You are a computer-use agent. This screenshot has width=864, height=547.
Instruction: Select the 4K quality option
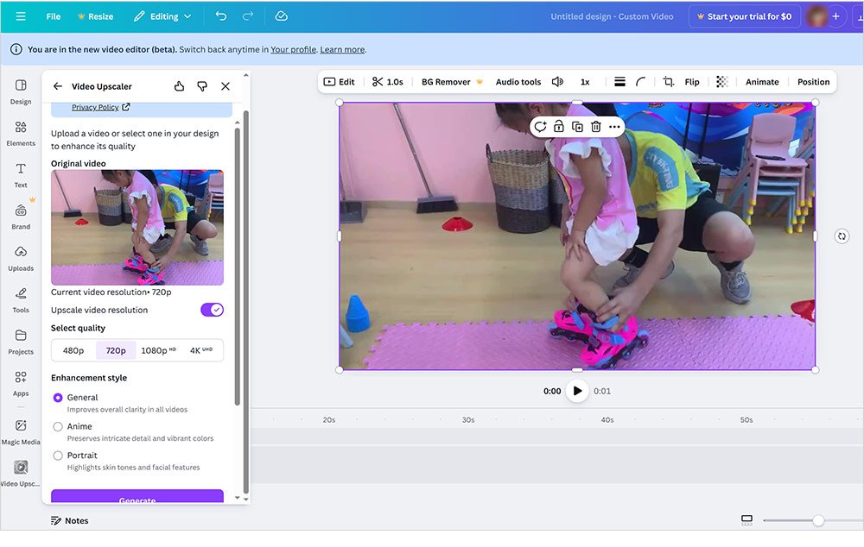click(x=200, y=349)
